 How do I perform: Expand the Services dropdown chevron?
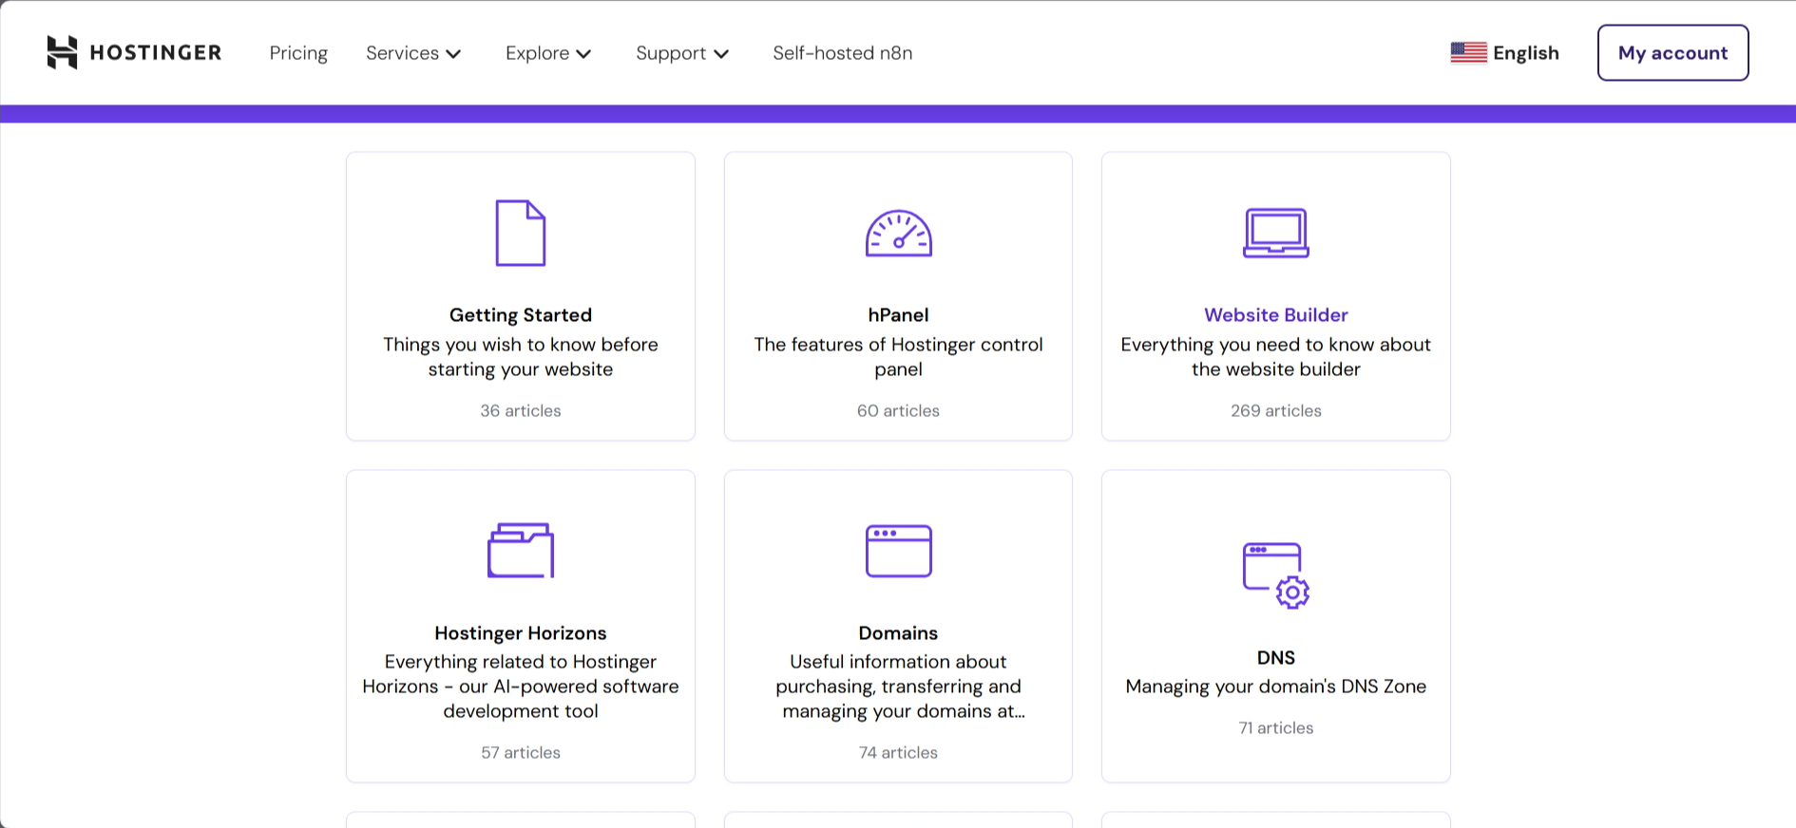click(454, 54)
